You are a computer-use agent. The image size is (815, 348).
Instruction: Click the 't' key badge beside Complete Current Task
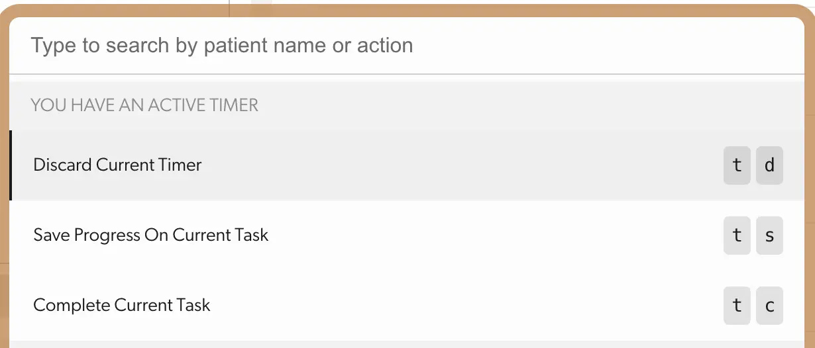(x=737, y=306)
